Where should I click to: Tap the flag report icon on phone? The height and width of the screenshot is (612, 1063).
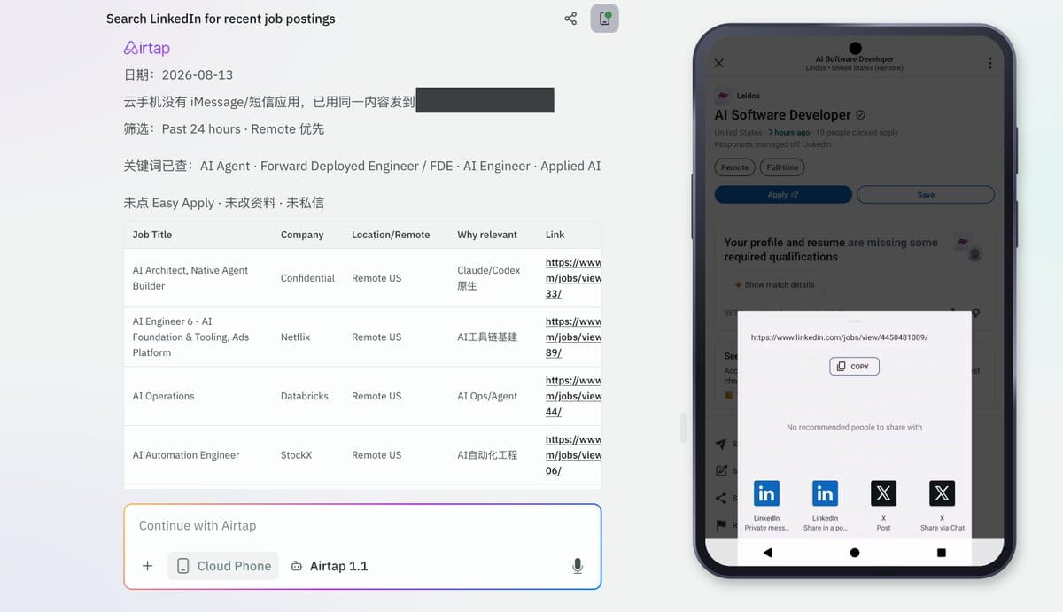(721, 525)
